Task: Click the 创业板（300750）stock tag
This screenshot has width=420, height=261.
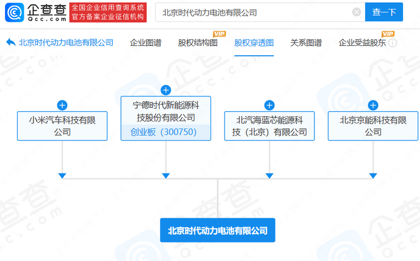Action: pyautogui.click(x=165, y=132)
